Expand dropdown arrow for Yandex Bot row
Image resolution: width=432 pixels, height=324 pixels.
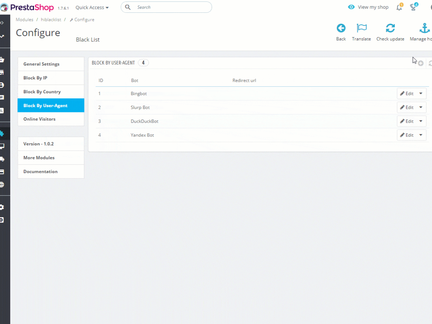point(421,135)
